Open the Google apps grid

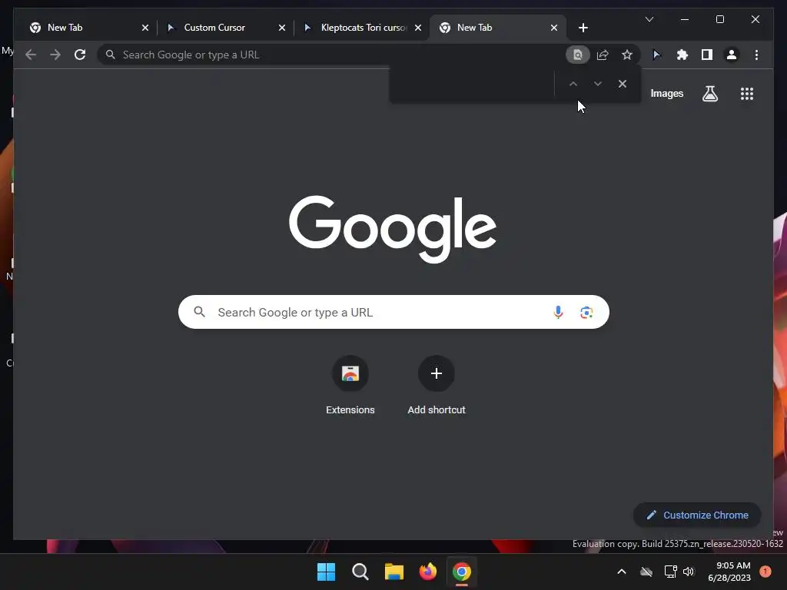pyautogui.click(x=747, y=94)
